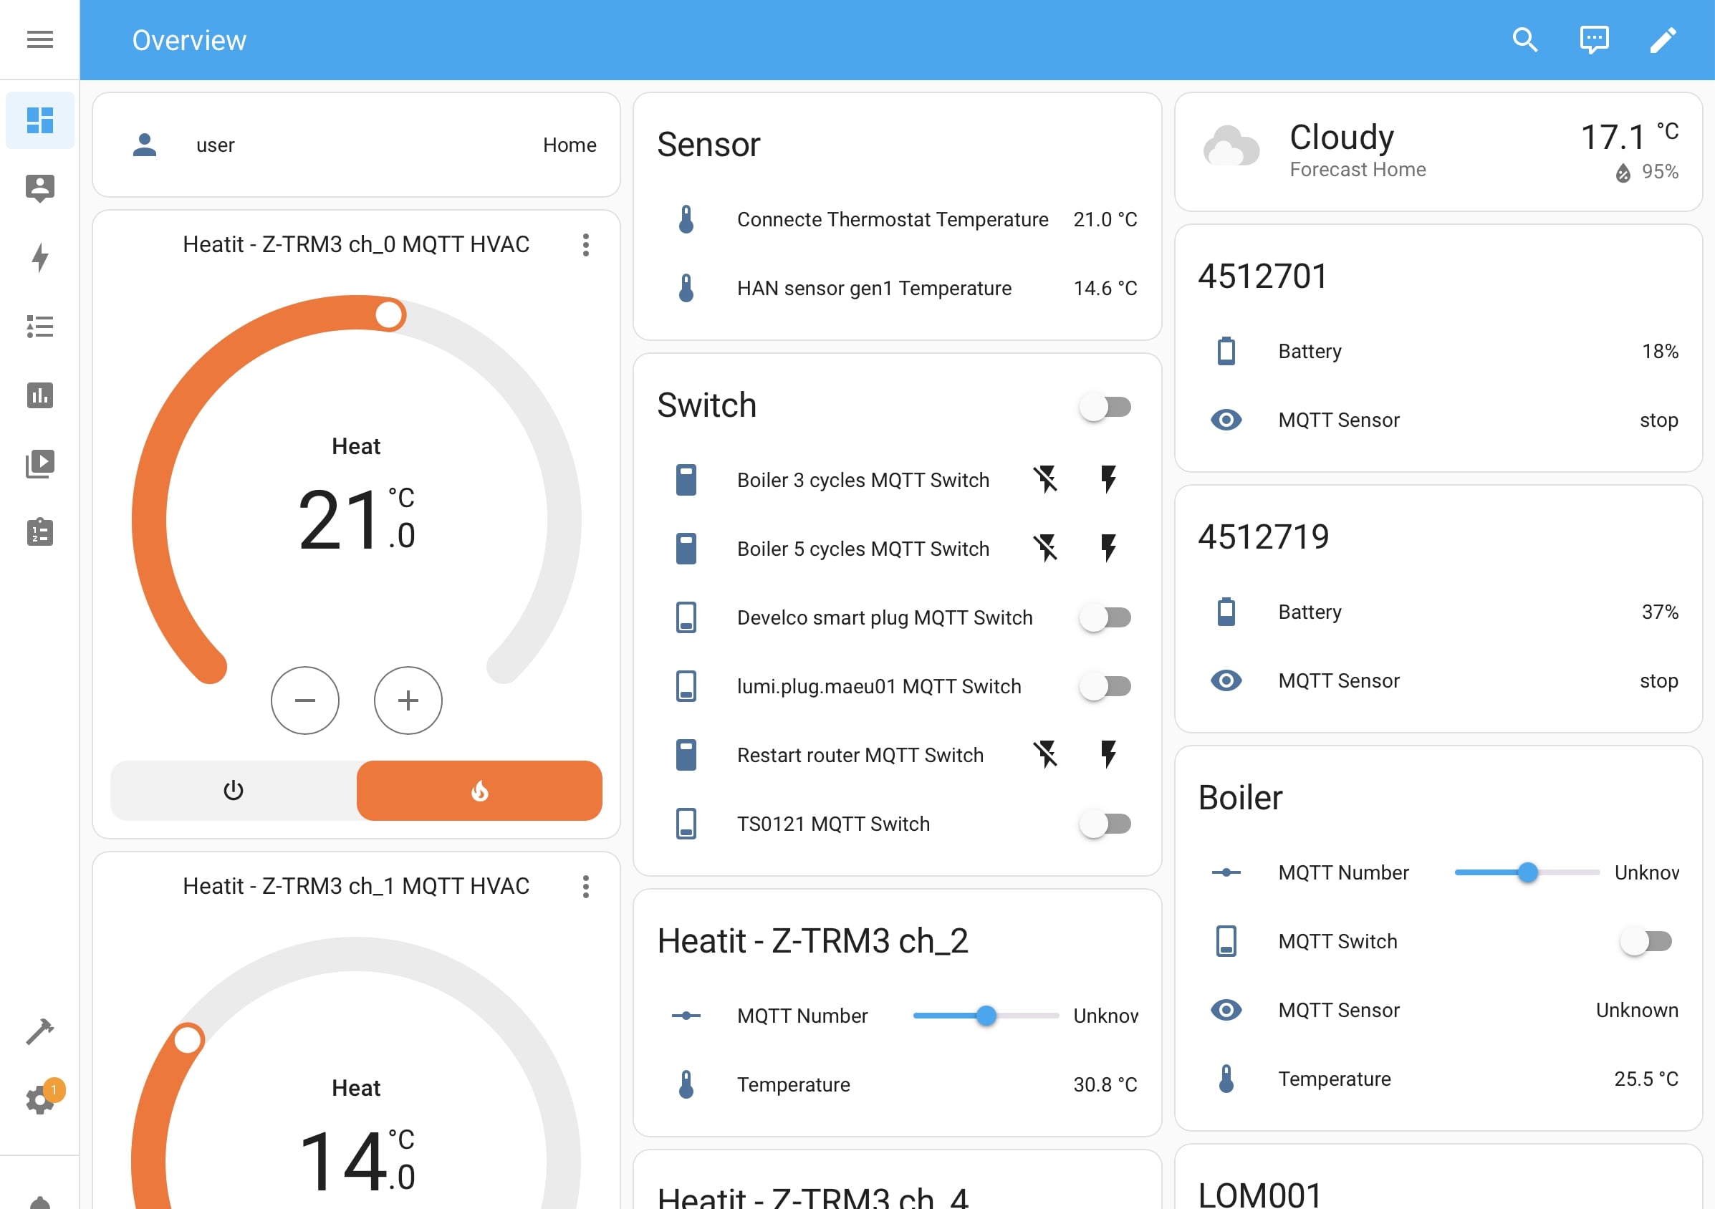Select heat mode flame button
Screen dimensions: 1715x1209
[x=479, y=790]
